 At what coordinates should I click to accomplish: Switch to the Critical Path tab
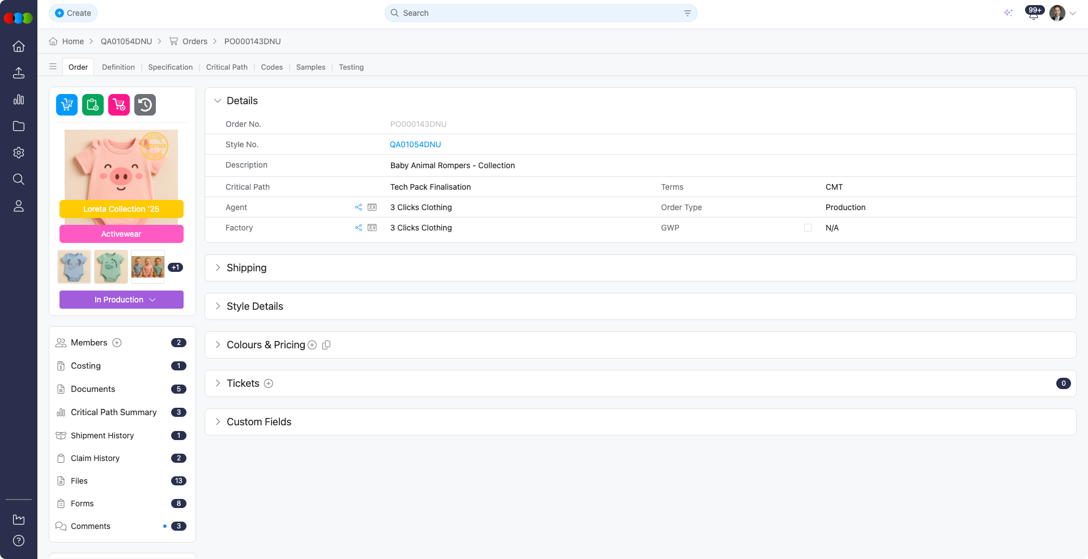pos(227,67)
